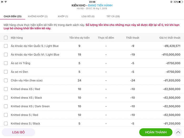Tick the Áo sơ mi Đen checkbox
Image resolution: width=184 pixels, height=138 pixels.
6,72
